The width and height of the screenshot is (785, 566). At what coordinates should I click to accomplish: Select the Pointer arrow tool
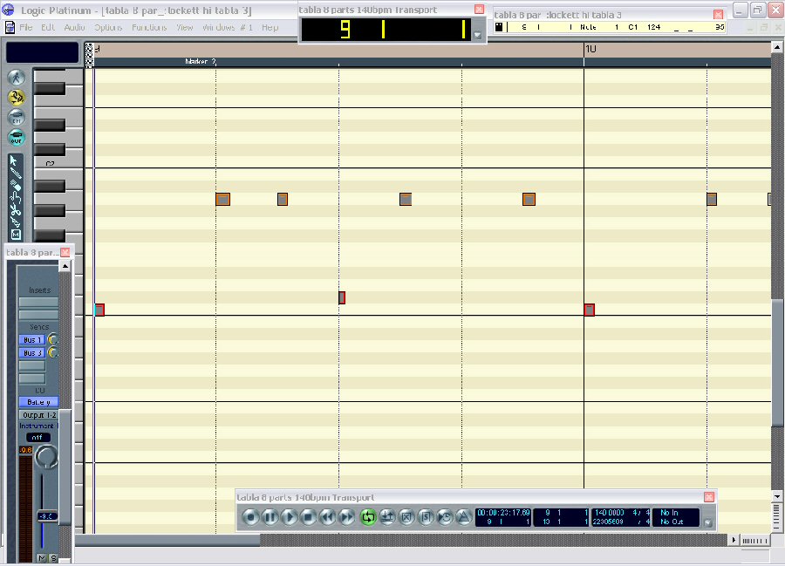pos(16,160)
